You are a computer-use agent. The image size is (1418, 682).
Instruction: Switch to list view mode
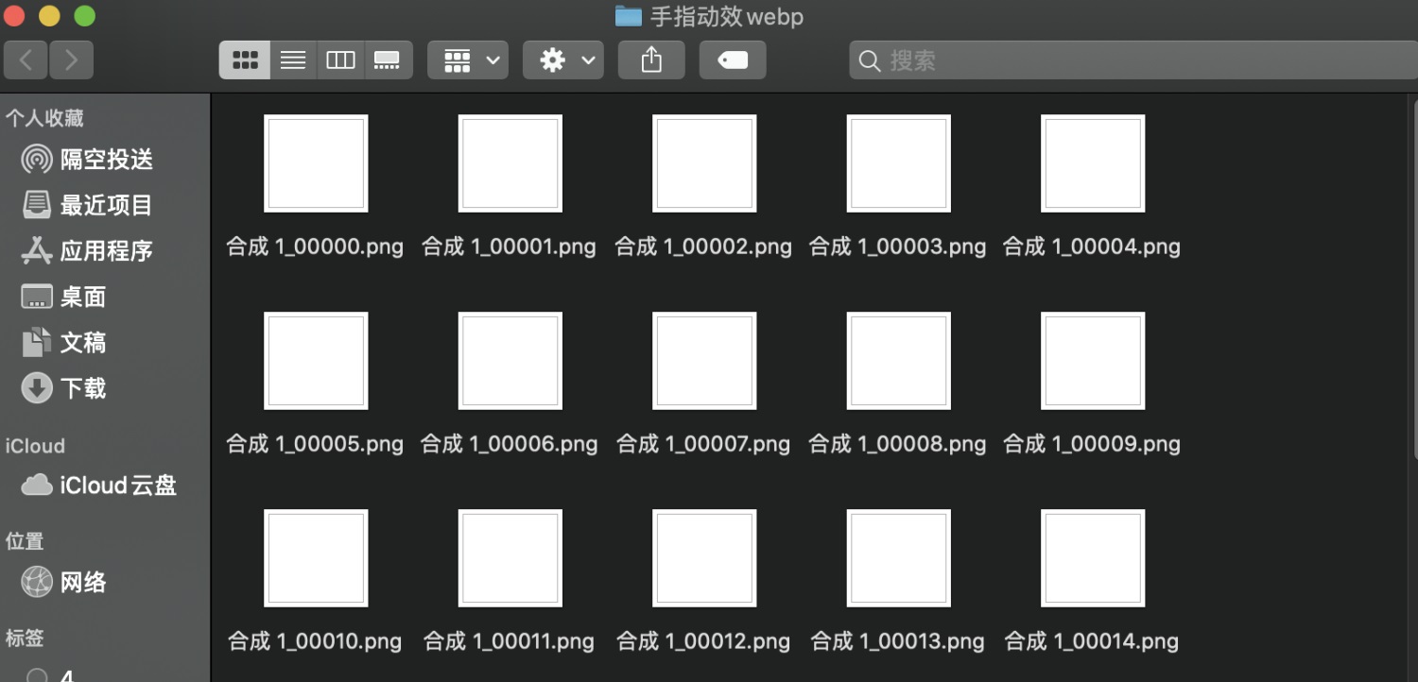[293, 60]
